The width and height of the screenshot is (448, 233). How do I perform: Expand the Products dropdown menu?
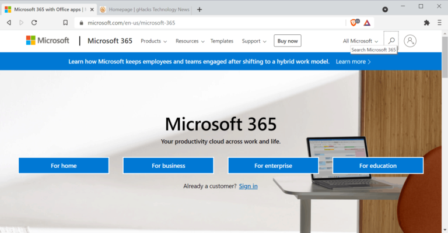tap(154, 41)
